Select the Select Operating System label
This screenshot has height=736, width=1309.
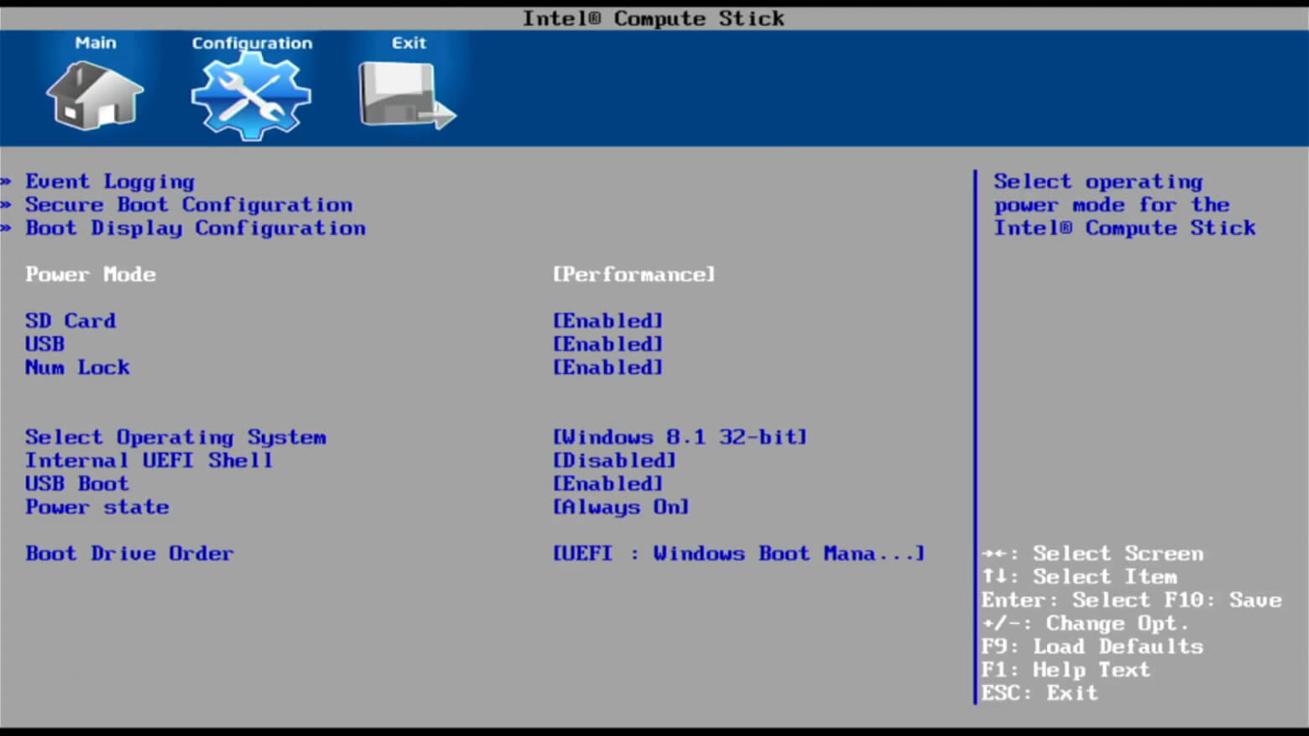175,437
